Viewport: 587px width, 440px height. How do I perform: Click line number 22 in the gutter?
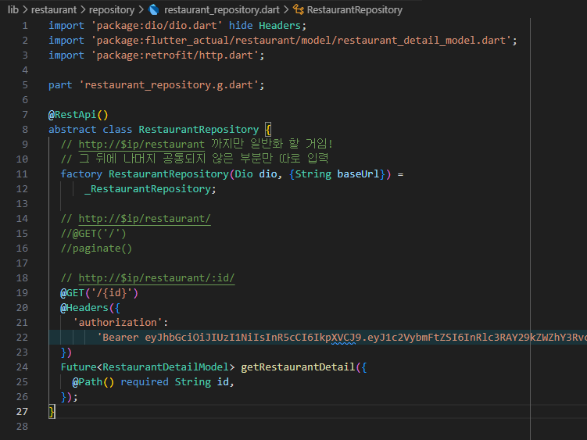22,338
